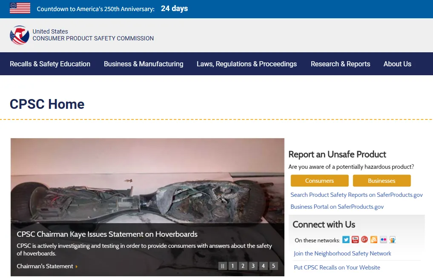
Task: Jump to slide 3 in carousel
Action: [x=253, y=266]
